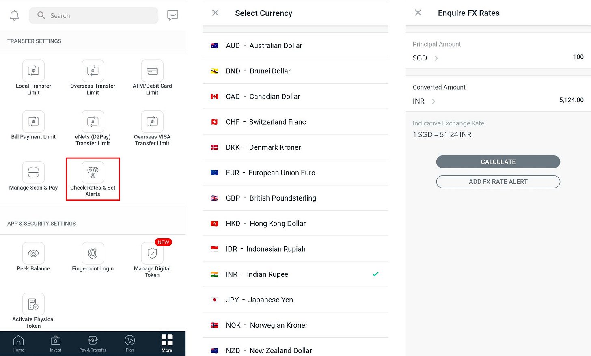Go to More tab
The image size is (591, 356).
click(x=167, y=343)
